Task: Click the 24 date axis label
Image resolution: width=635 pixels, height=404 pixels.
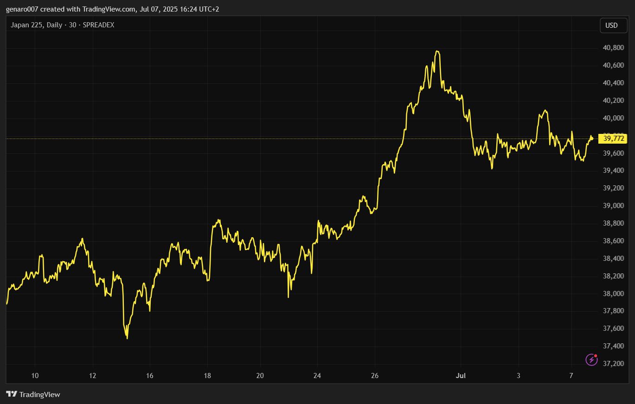Action: tap(317, 376)
